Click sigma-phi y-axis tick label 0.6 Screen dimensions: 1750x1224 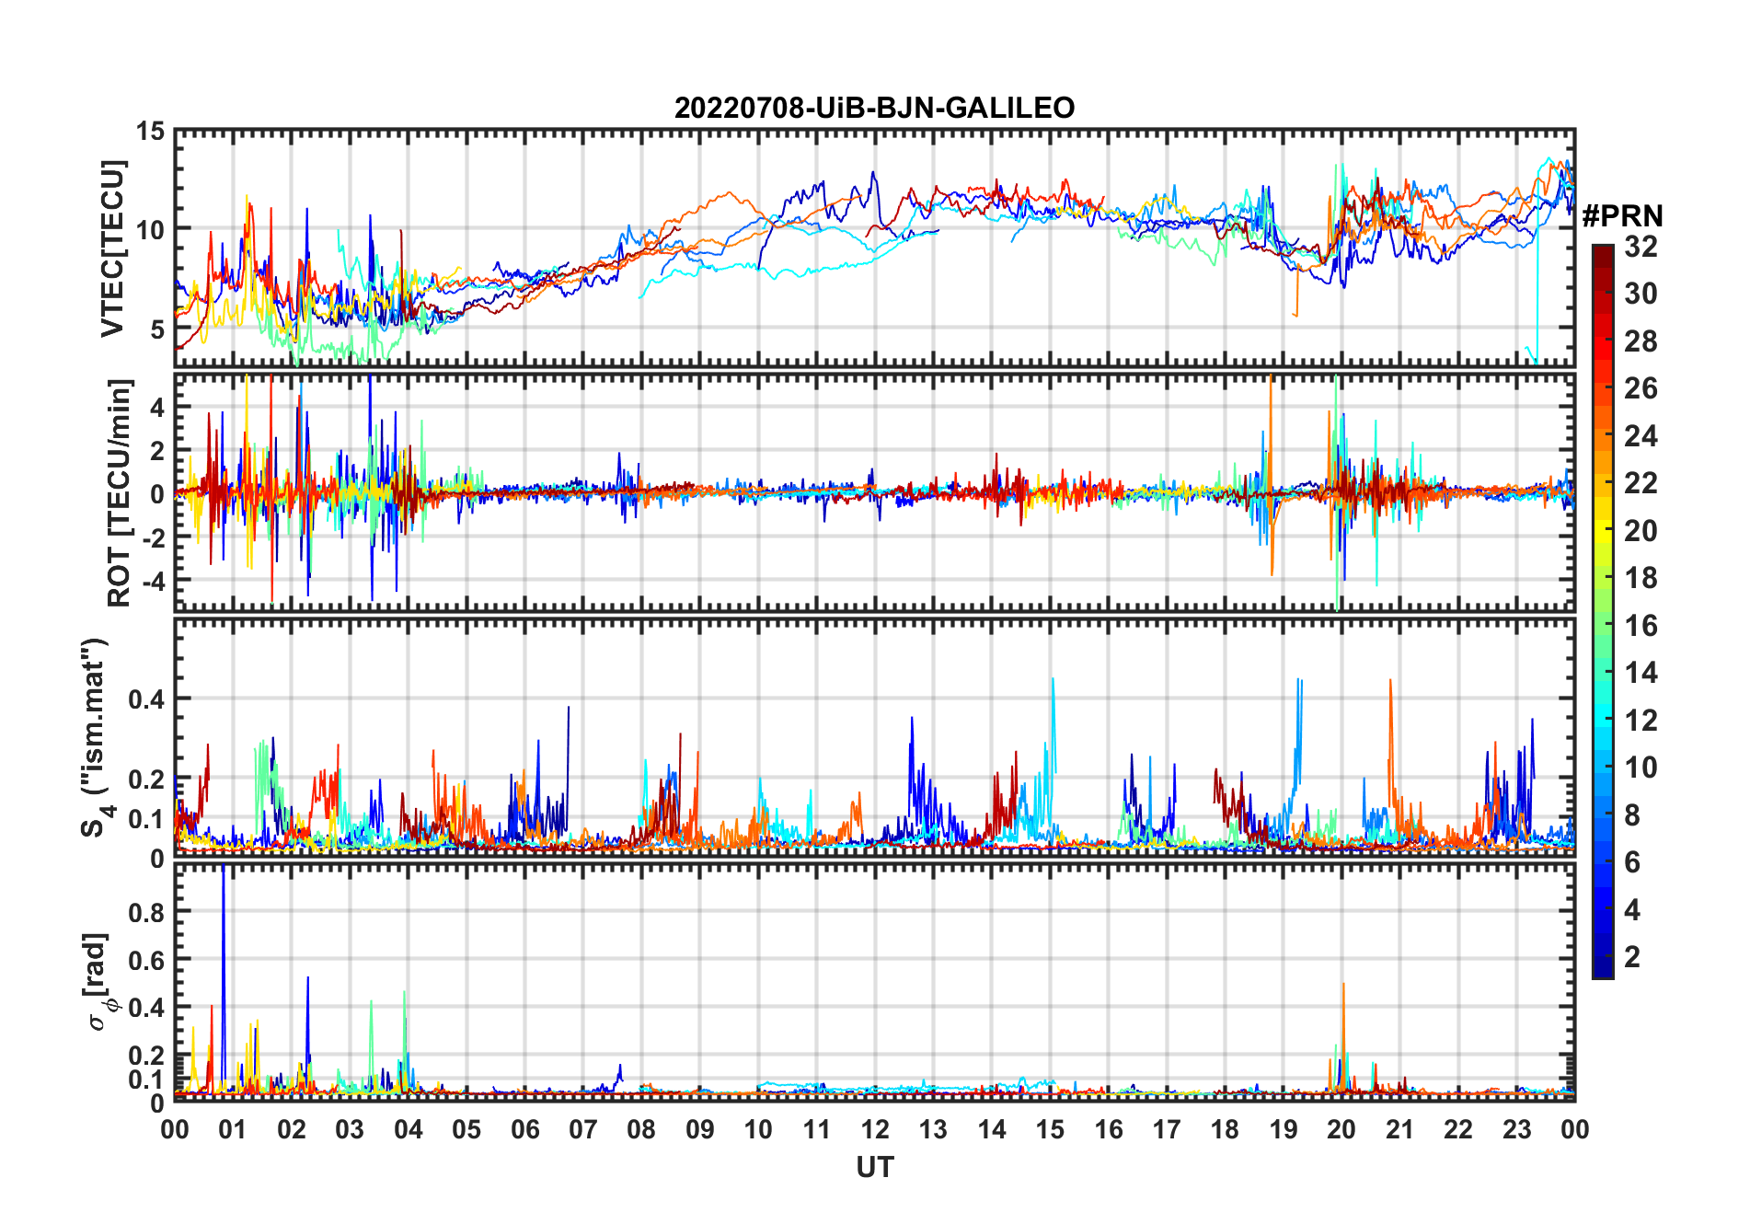coord(147,960)
